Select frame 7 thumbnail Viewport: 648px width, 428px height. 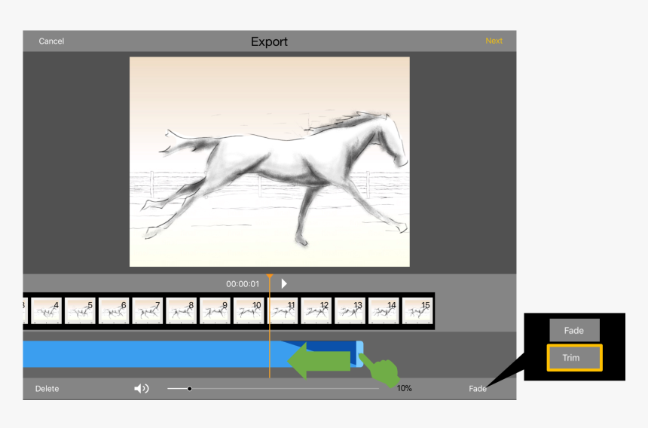point(148,310)
